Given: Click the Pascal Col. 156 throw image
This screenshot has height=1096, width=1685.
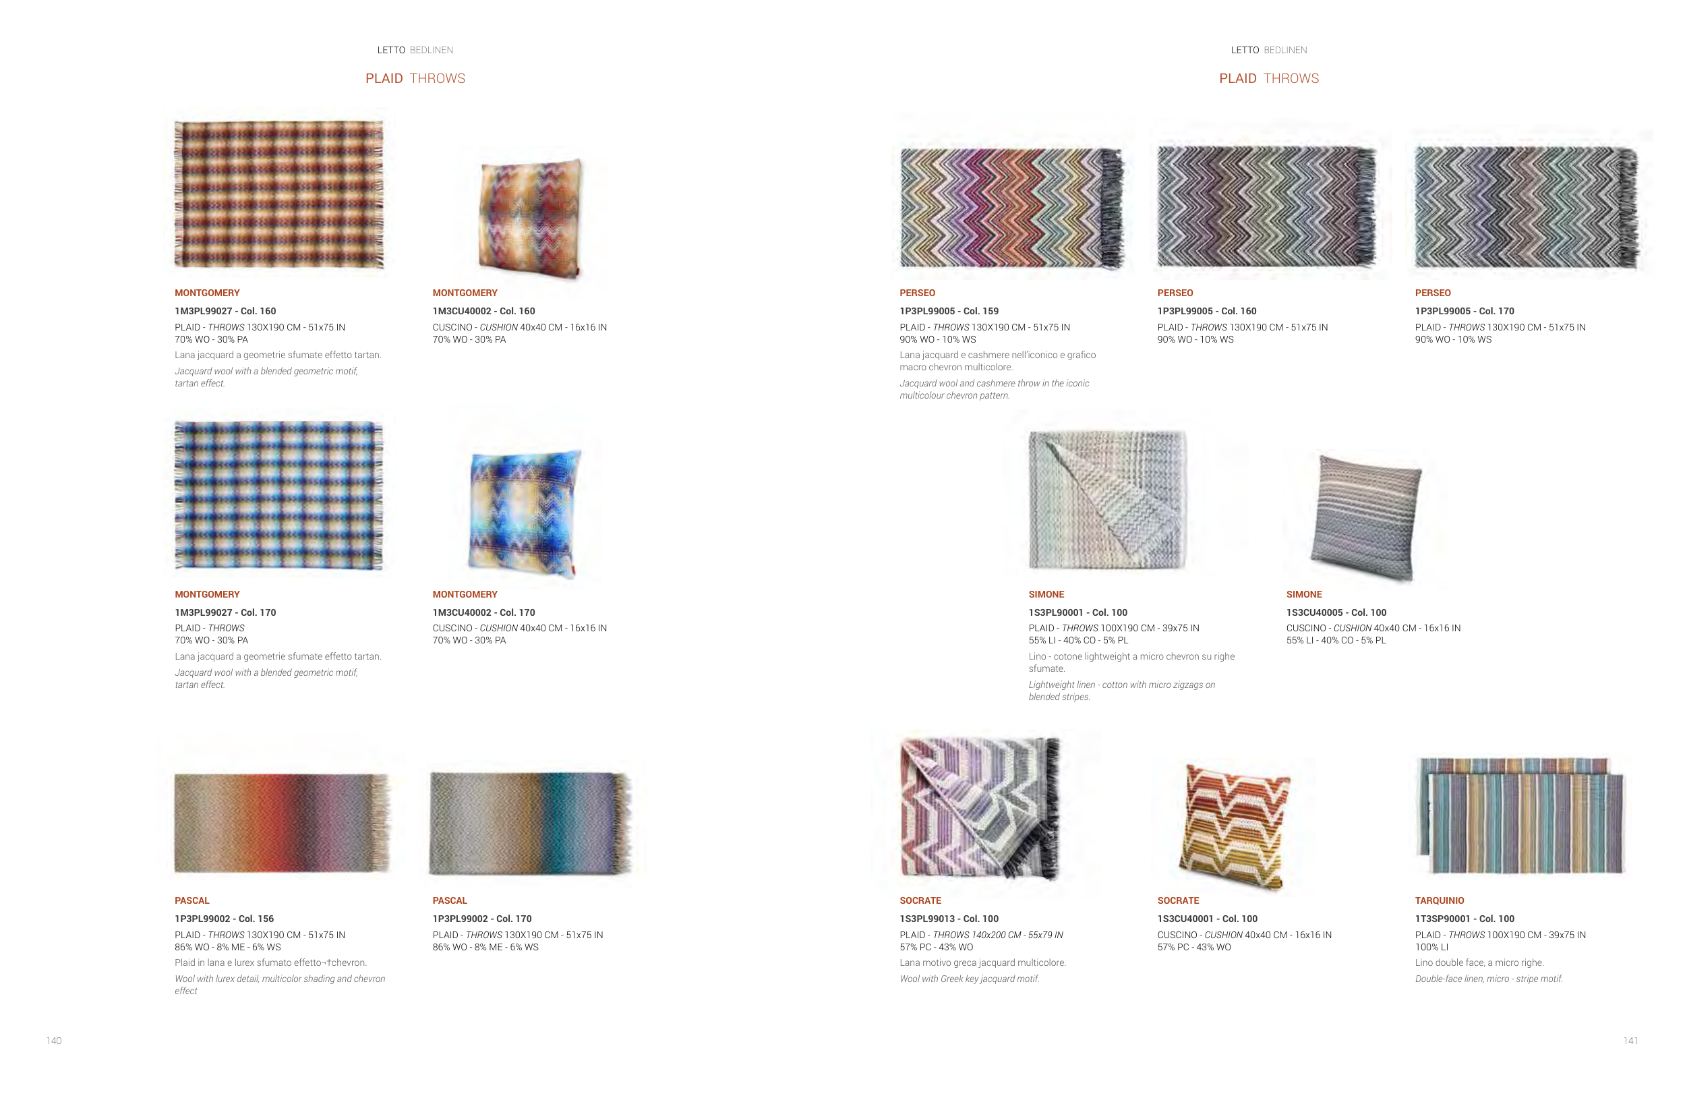Looking at the screenshot, I should [283, 823].
